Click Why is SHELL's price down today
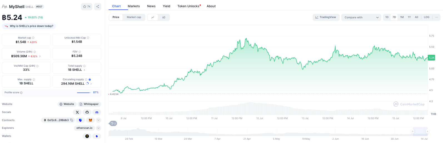This screenshot has width=443, height=143. pyautogui.click(x=29, y=26)
